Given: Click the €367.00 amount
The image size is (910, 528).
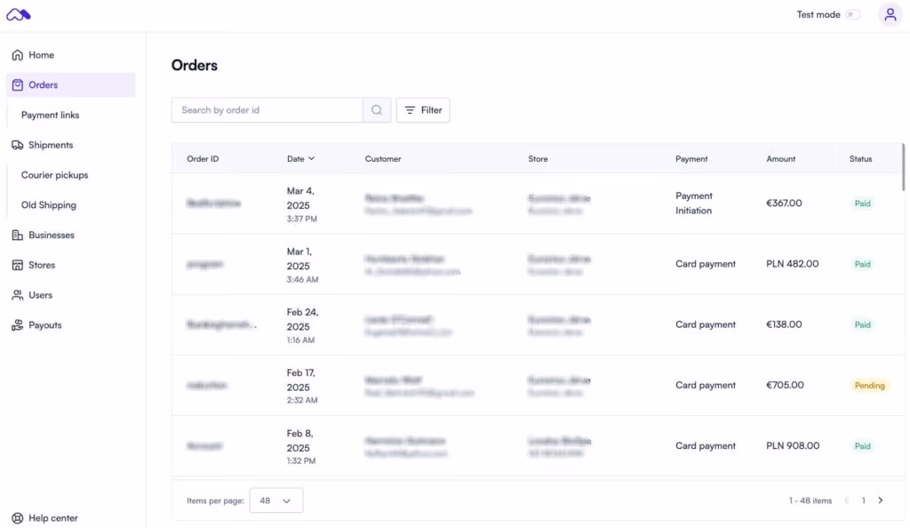Looking at the screenshot, I should [x=784, y=203].
